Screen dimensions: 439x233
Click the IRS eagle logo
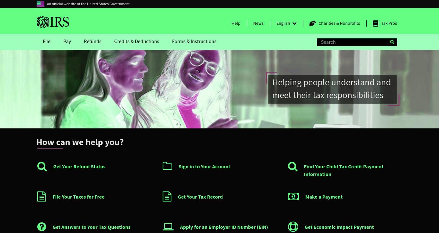click(53, 22)
